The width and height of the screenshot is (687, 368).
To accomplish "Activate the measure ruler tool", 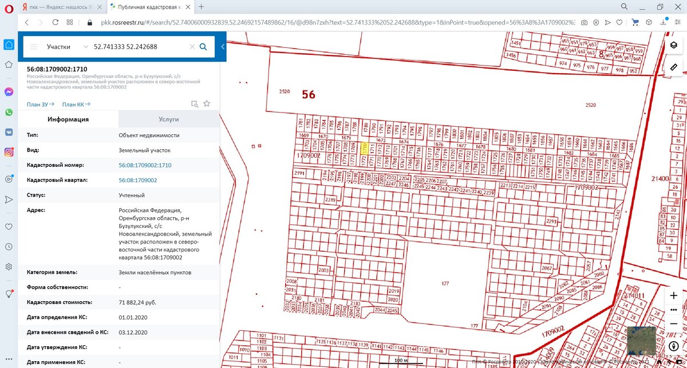I will pos(674,67).
